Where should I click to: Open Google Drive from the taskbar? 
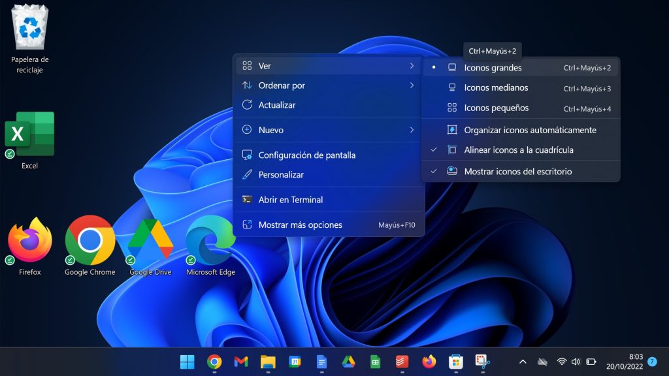click(x=349, y=362)
